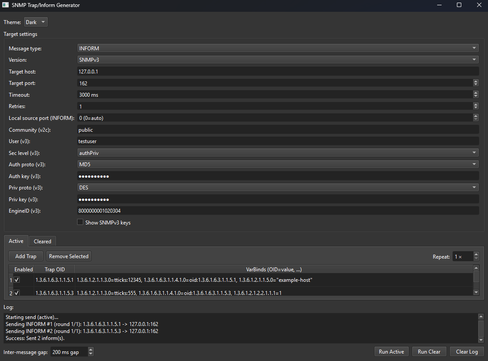Viewport: 488px width, 361px height.
Task: Select the Active tab
Action: tap(16, 241)
